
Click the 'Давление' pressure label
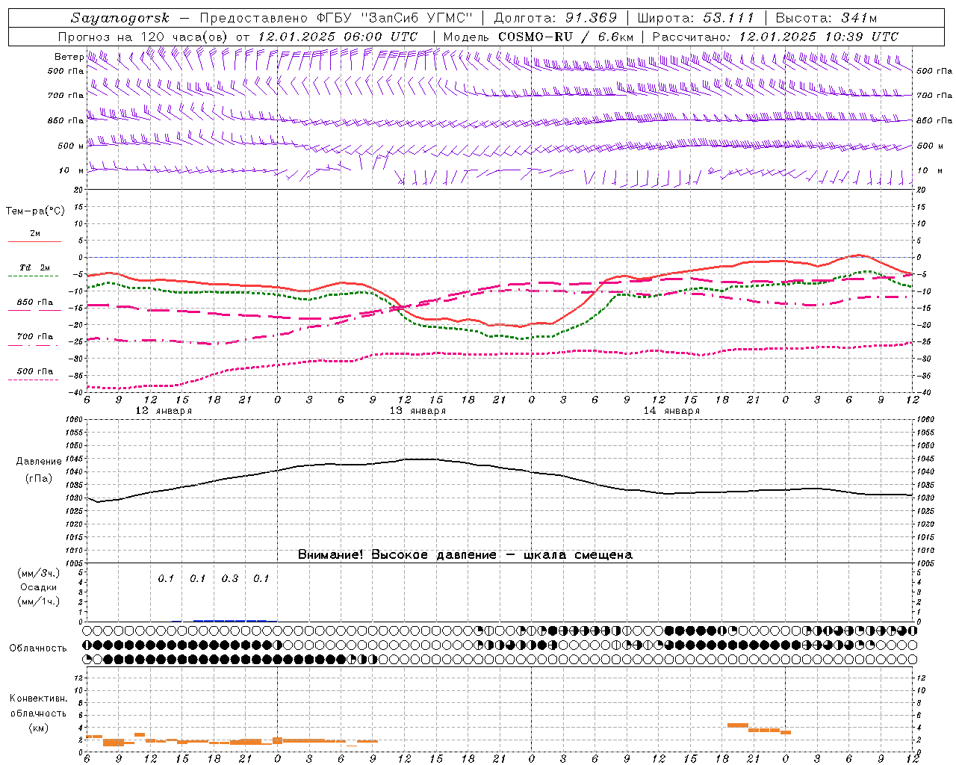tap(39, 462)
